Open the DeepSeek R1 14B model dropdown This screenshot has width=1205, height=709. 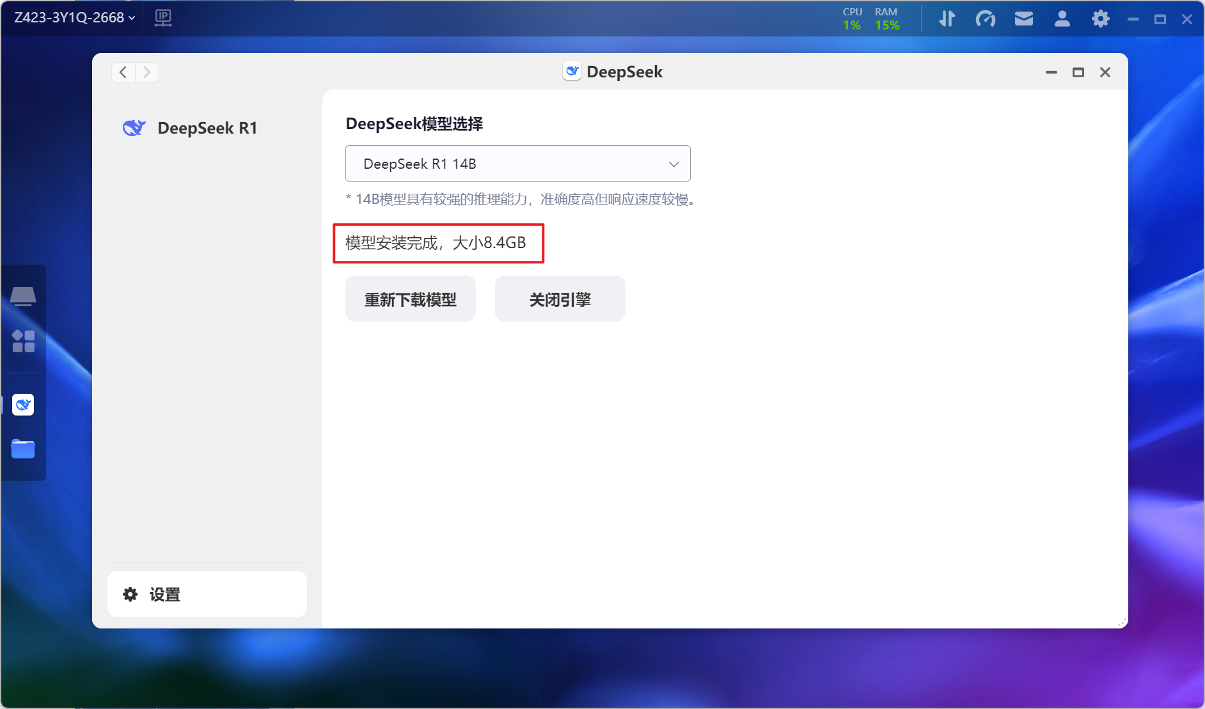click(517, 164)
